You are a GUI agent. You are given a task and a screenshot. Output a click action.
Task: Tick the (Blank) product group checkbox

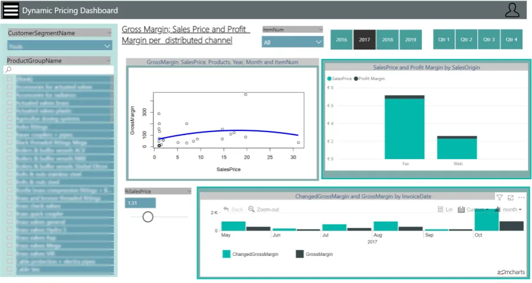(9, 79)
